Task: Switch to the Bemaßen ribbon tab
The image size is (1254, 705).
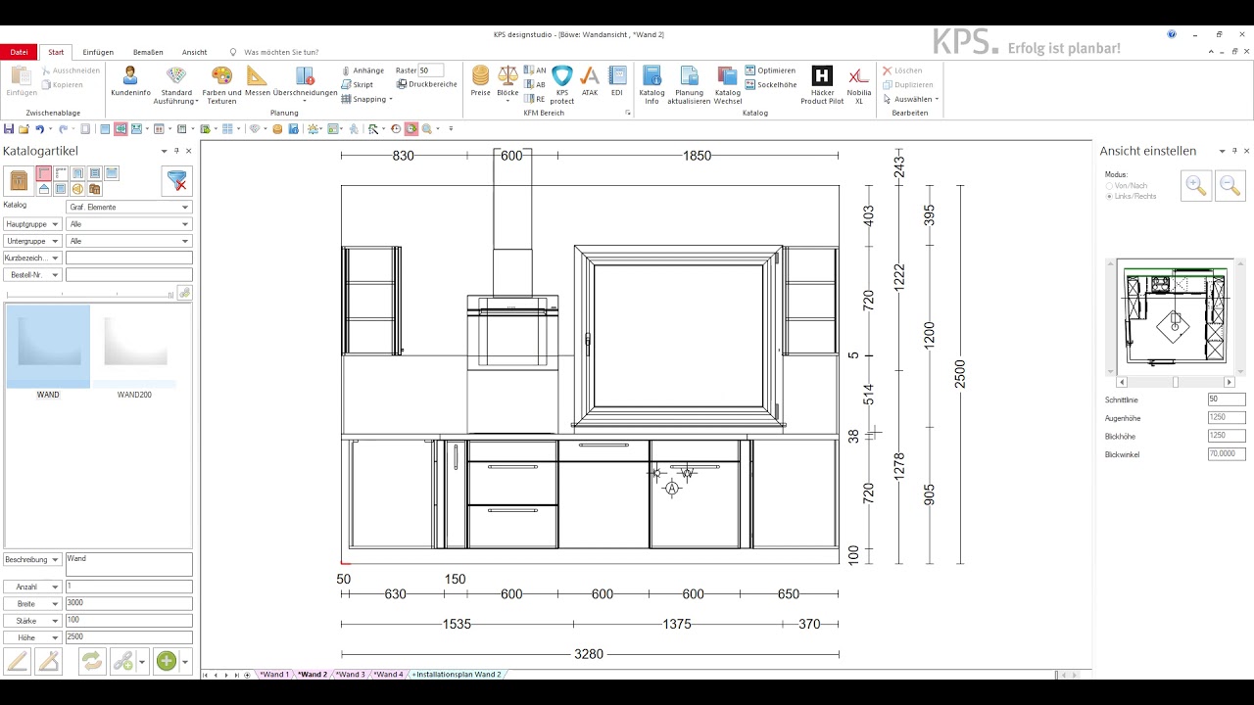Action: click(x=148, y=52)
